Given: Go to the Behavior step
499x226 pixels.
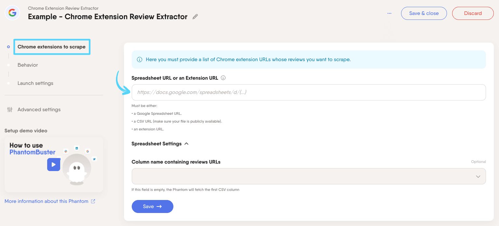Looking at the screenshot, I should pyautogui.click(x=28, y=65).
